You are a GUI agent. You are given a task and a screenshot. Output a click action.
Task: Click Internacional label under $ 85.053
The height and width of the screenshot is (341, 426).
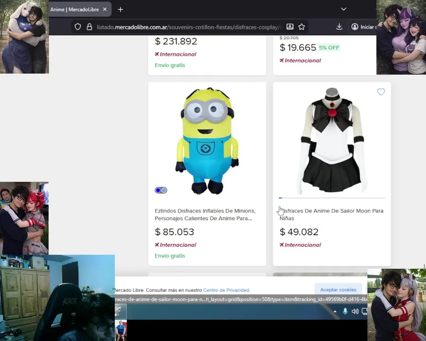pyautogui.click(x=176, y=245)
